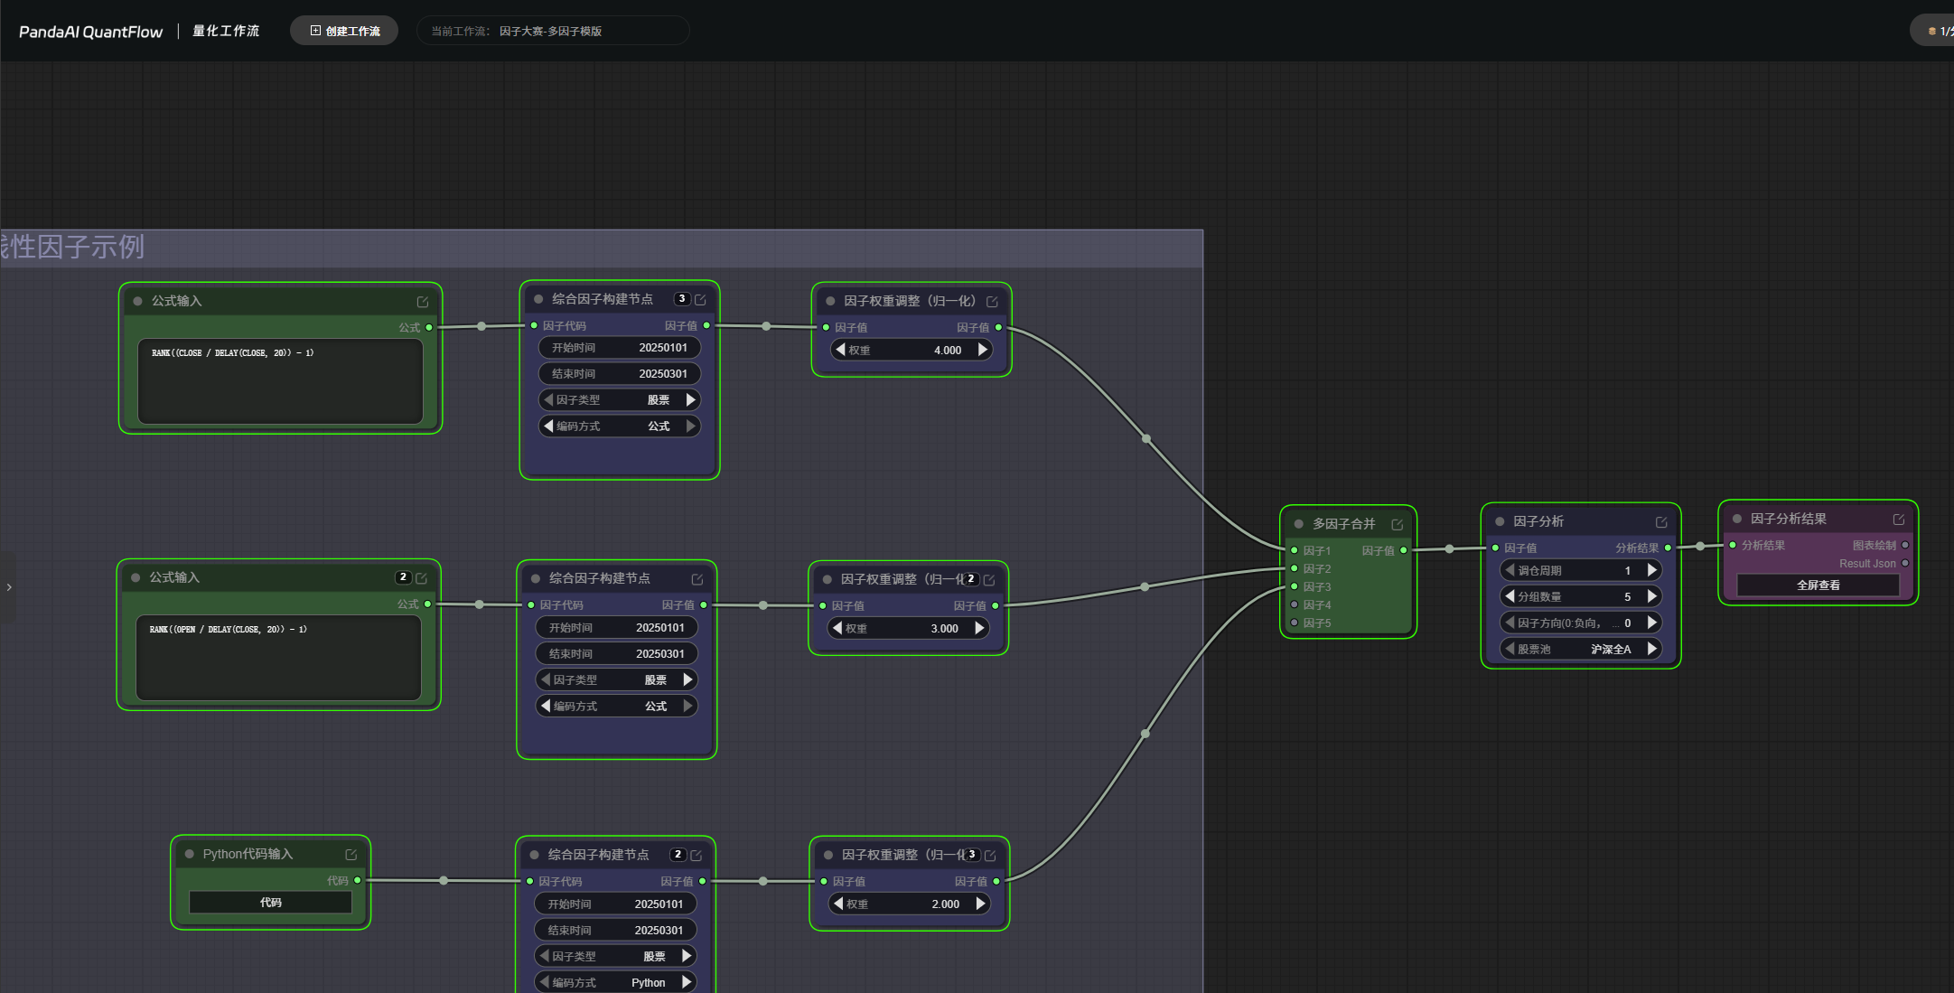This screenshot has width=1954, height=993.
Task: Click 代码 button in Python代码输入 node
Action: pyautogui.click(x=270, y=903)
